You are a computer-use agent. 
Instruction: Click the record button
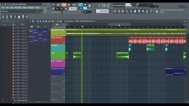point(66,9)
